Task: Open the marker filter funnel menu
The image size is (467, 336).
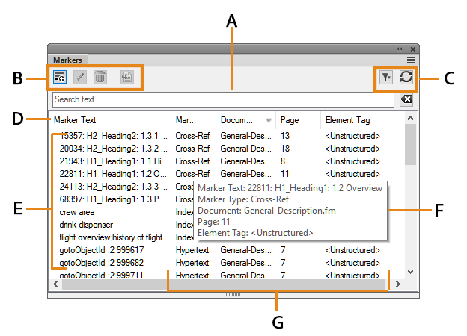Action: tap(386, 77)
